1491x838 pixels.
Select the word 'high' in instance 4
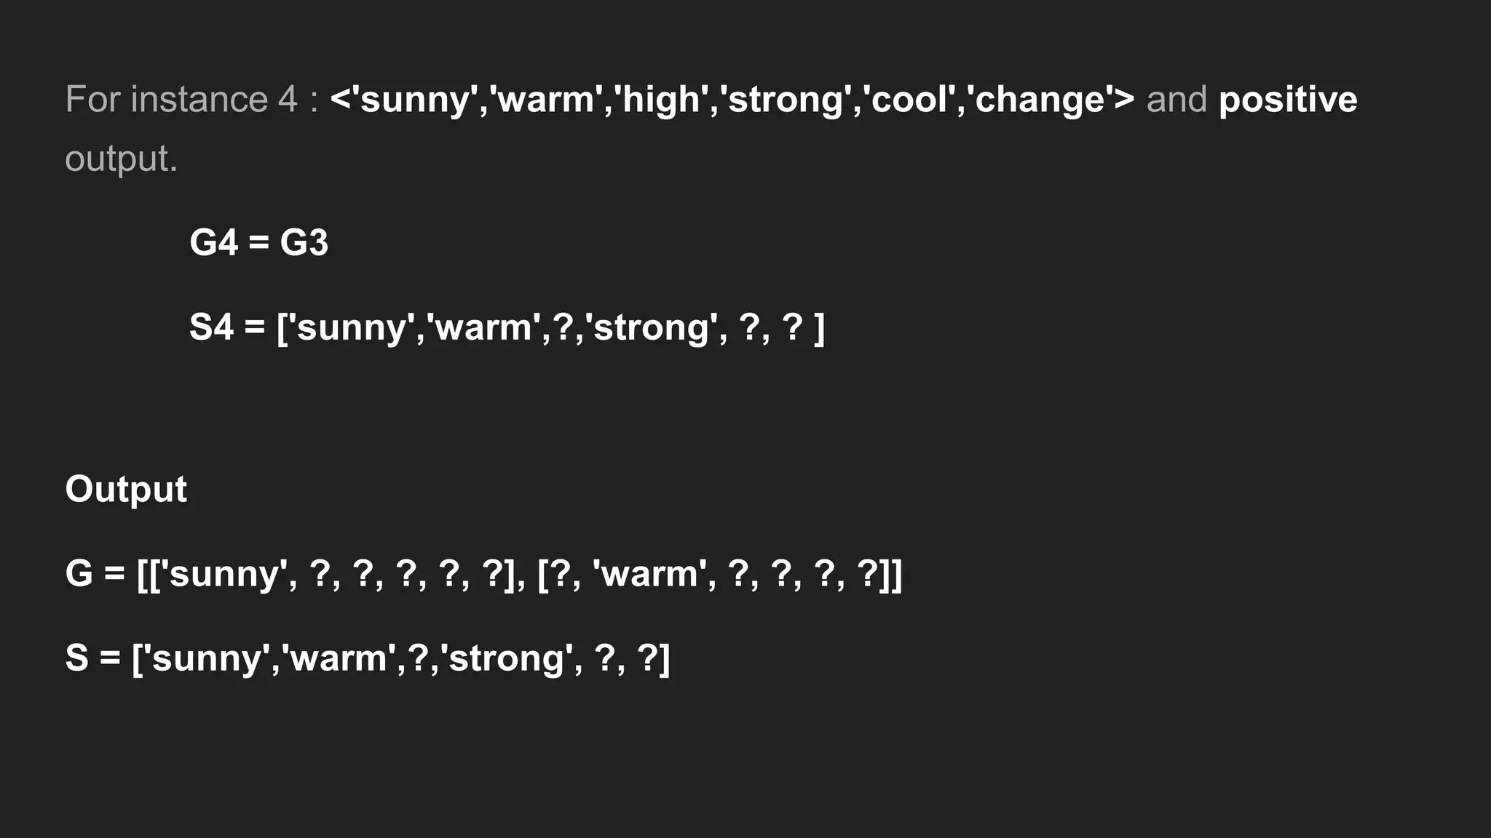[661, 100]
